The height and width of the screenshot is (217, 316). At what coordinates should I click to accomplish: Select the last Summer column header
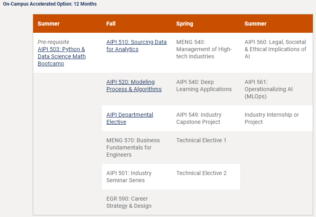pos(256,24)
